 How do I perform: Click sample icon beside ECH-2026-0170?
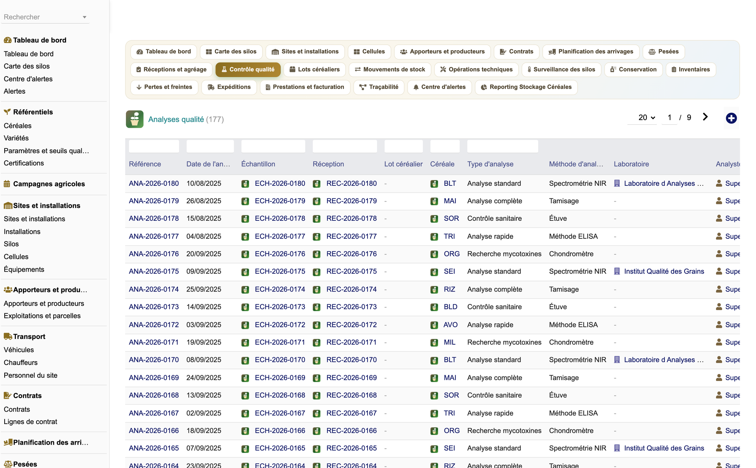tap(245, 360)
